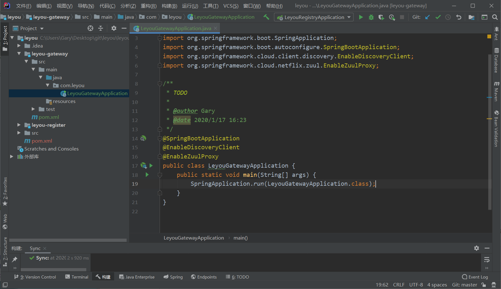Toggle the 1: Project tool window
This screenshot has width=501, height=289.
tap(5, 39)
